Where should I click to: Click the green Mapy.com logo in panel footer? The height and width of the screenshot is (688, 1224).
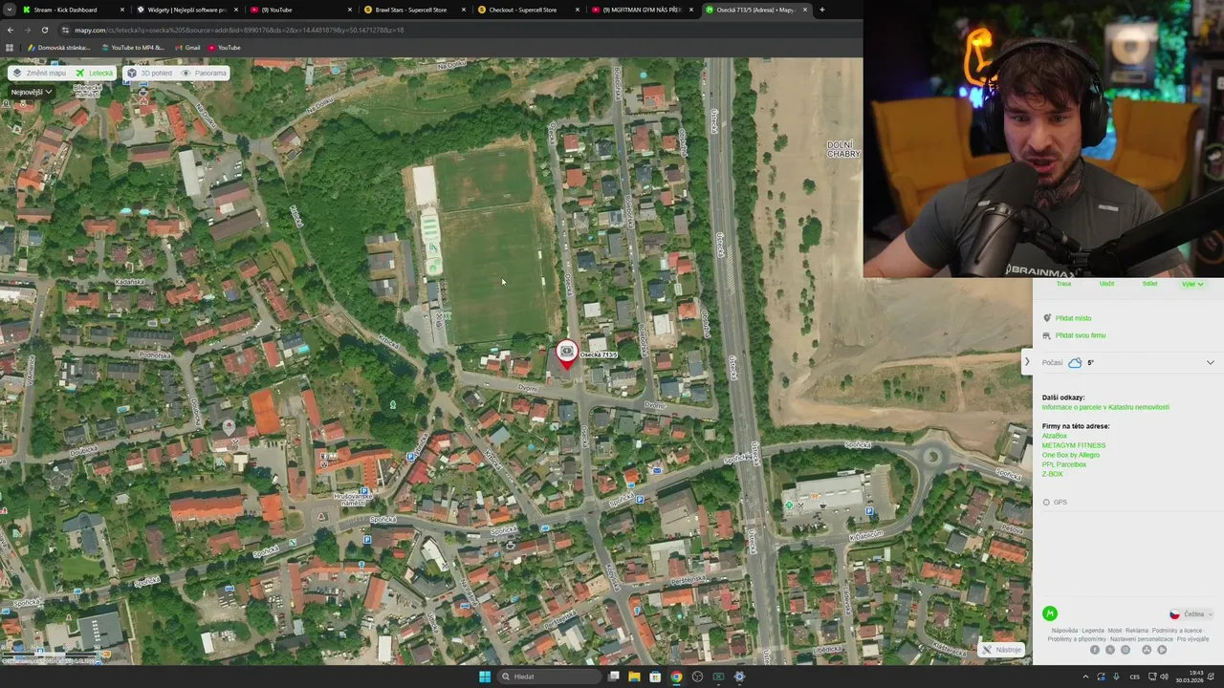tap(1050, 613)
